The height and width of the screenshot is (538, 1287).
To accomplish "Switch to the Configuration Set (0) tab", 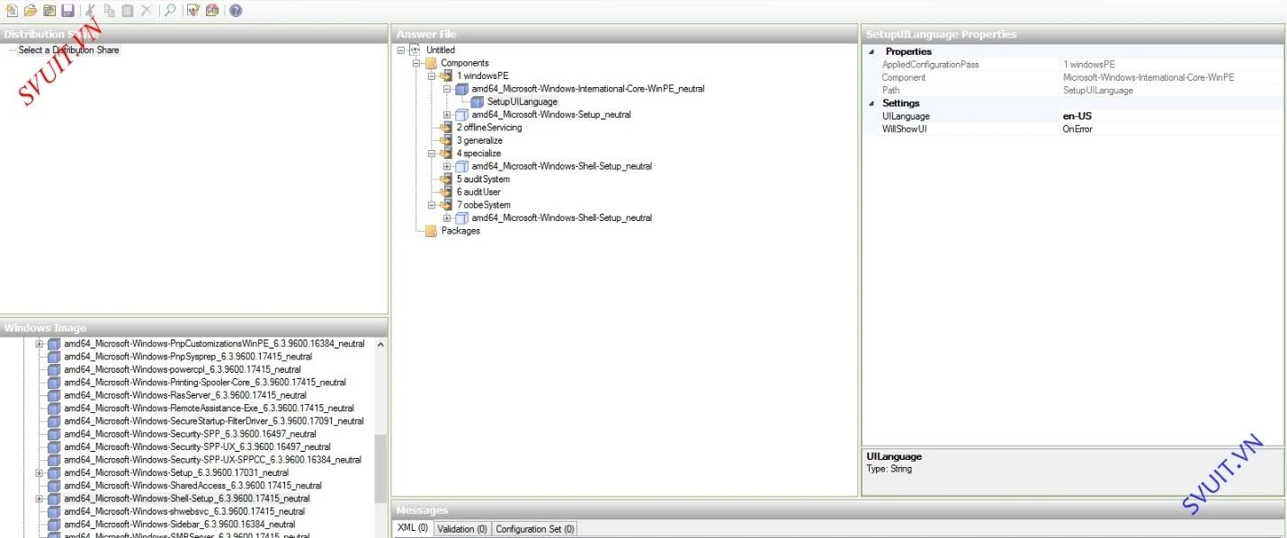I will (x=535, y=529).
